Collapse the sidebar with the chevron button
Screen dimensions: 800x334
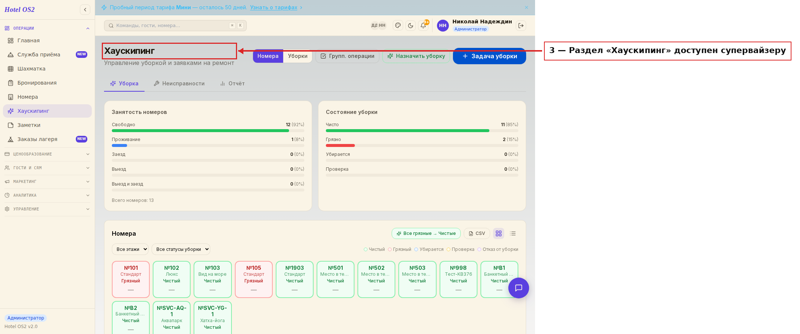85,10
